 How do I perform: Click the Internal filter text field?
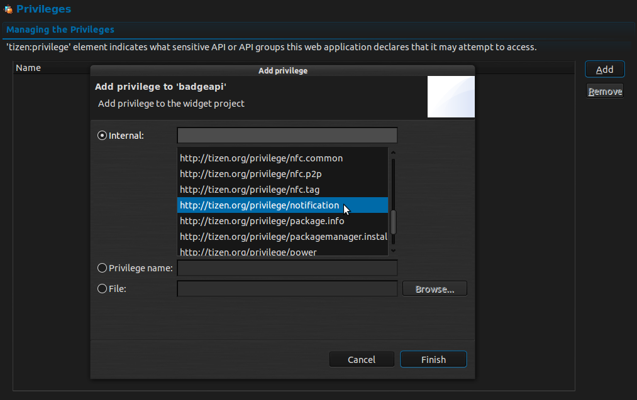287,136
